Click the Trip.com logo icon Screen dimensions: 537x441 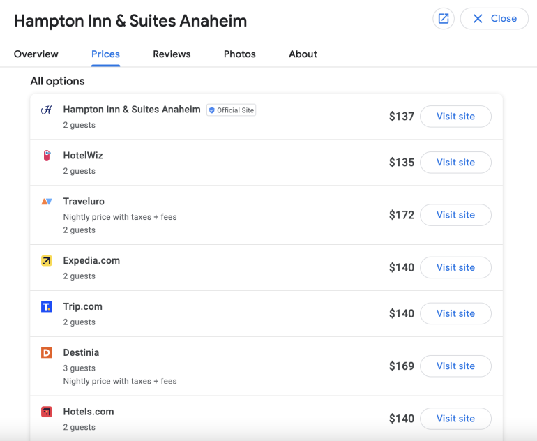click(x=47, y=307)
